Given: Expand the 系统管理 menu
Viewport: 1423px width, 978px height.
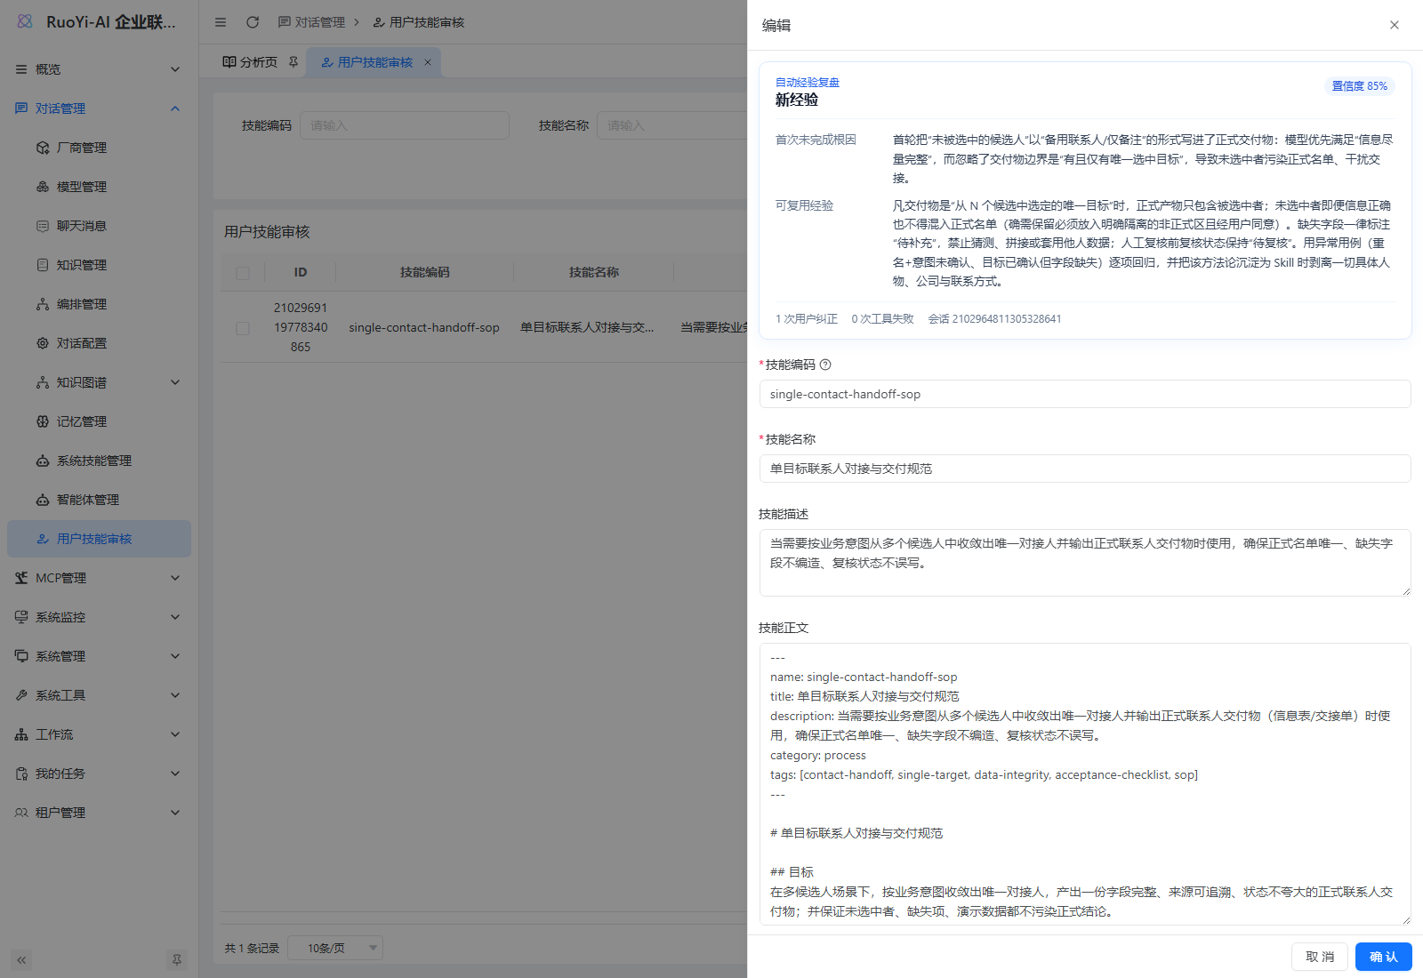Looking at the screenshot, I should [x=99, y=656].
